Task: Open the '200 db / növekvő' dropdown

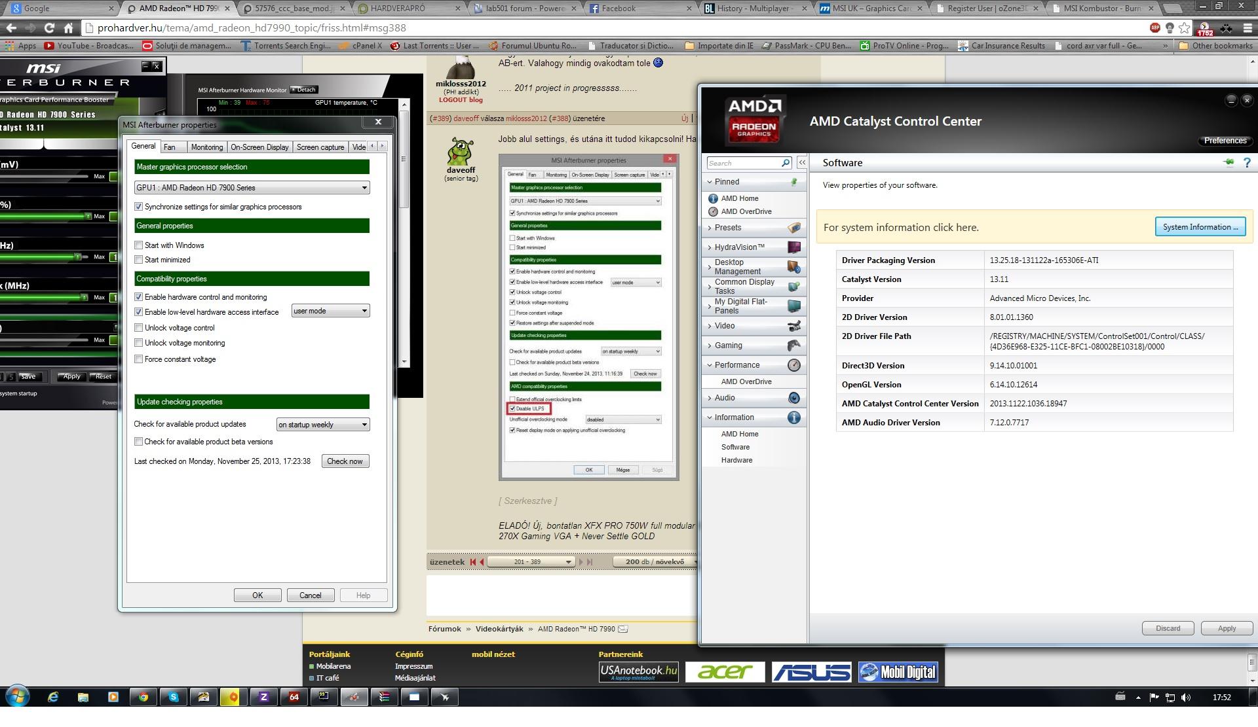Action: (x=655, y=562)
